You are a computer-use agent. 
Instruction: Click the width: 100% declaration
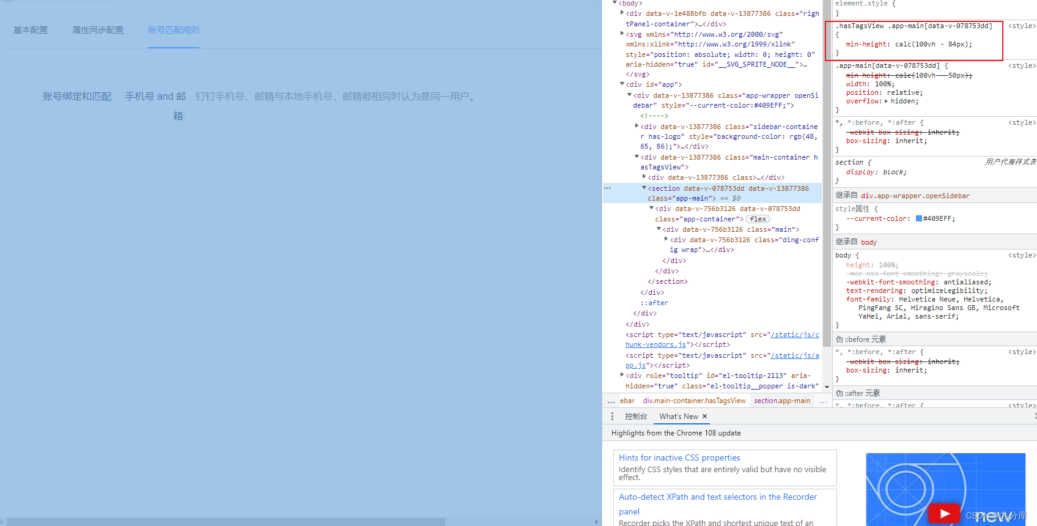[x=870, y=84]
